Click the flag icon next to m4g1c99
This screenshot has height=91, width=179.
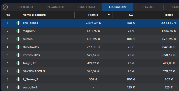click(18, 31)
